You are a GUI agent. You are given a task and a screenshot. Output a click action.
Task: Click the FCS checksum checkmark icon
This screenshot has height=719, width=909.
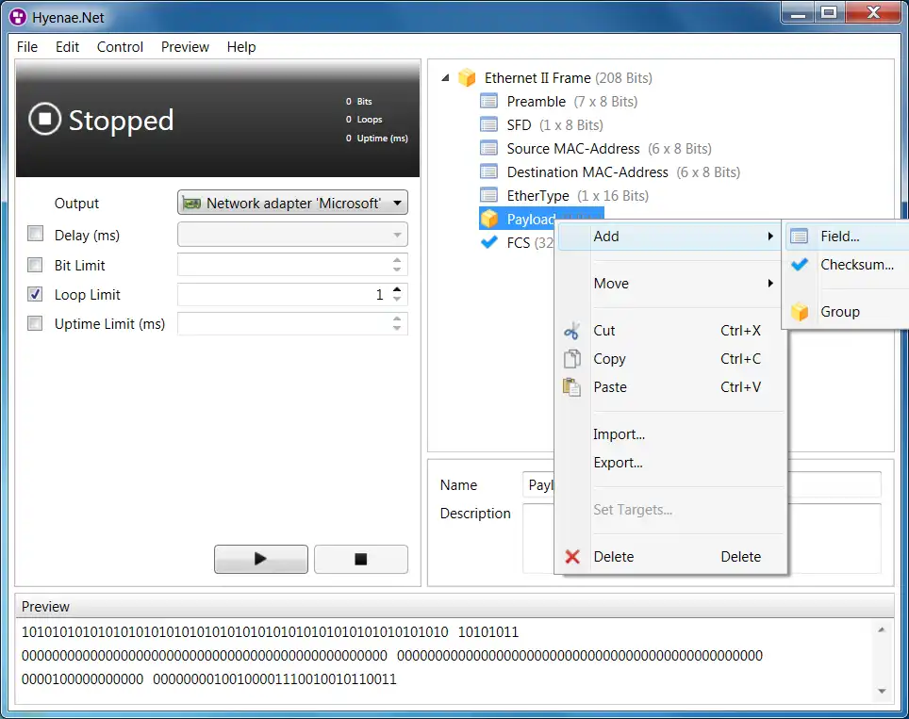(489, 242)
